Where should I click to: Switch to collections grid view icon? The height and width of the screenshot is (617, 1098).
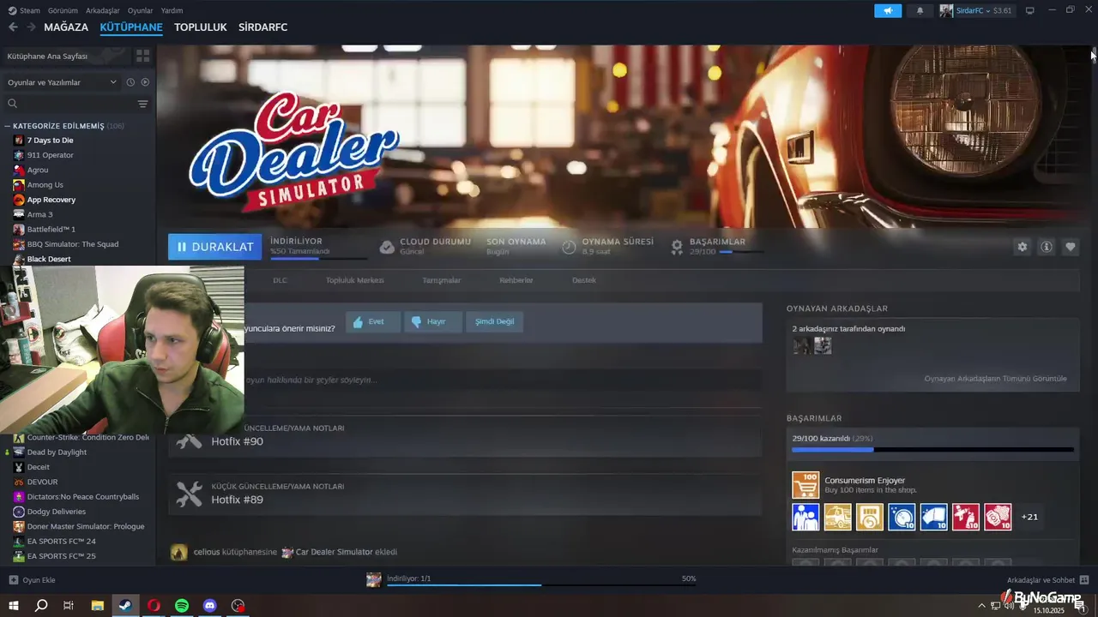142,56
